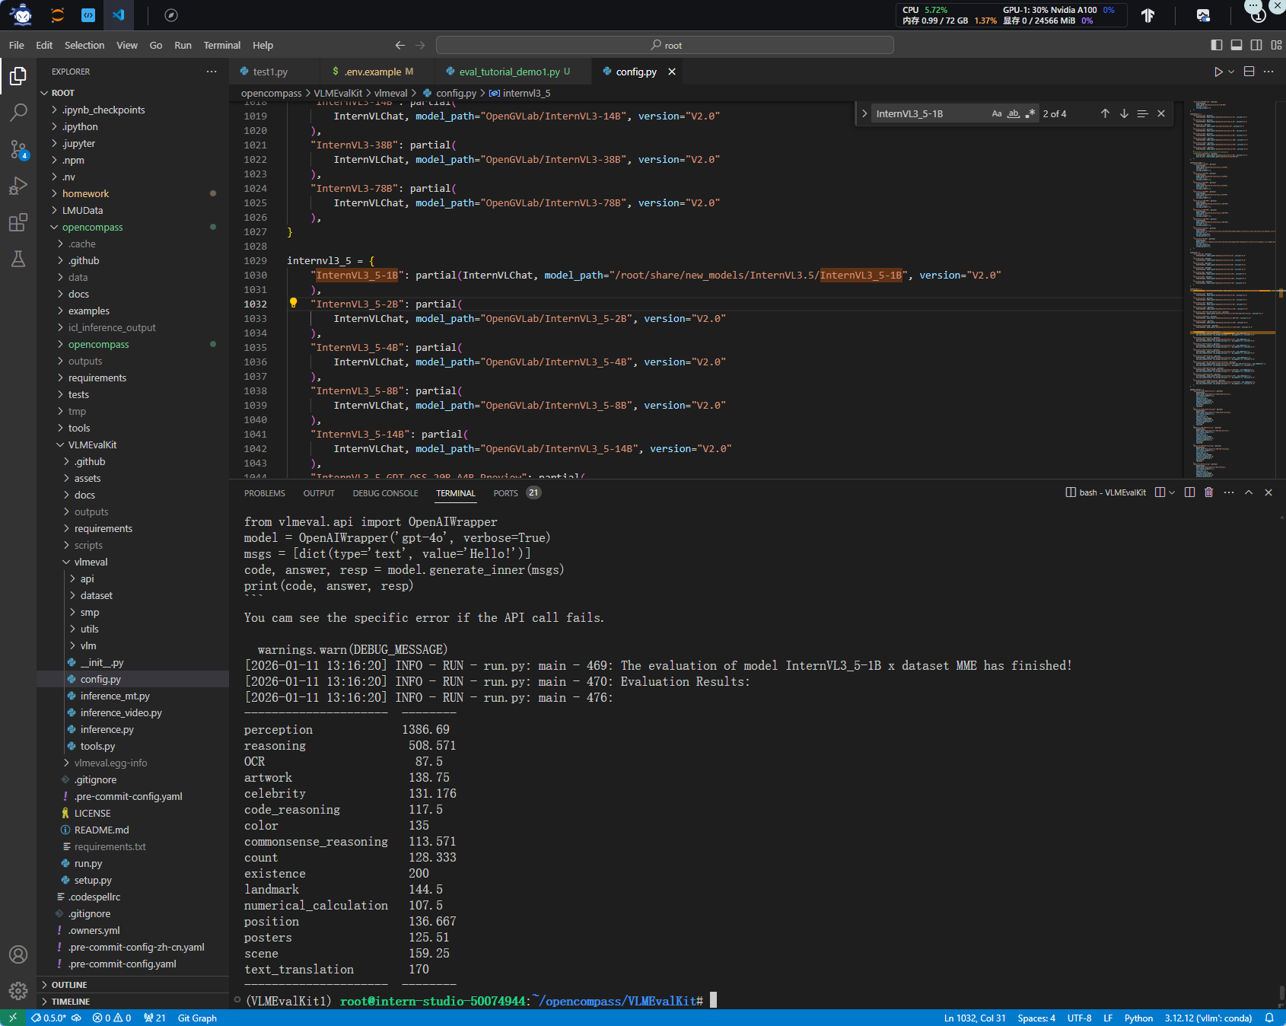Open the Run and Debug view
Viewport: 1286px width, 1026px height.
click(x=18, y=186)
